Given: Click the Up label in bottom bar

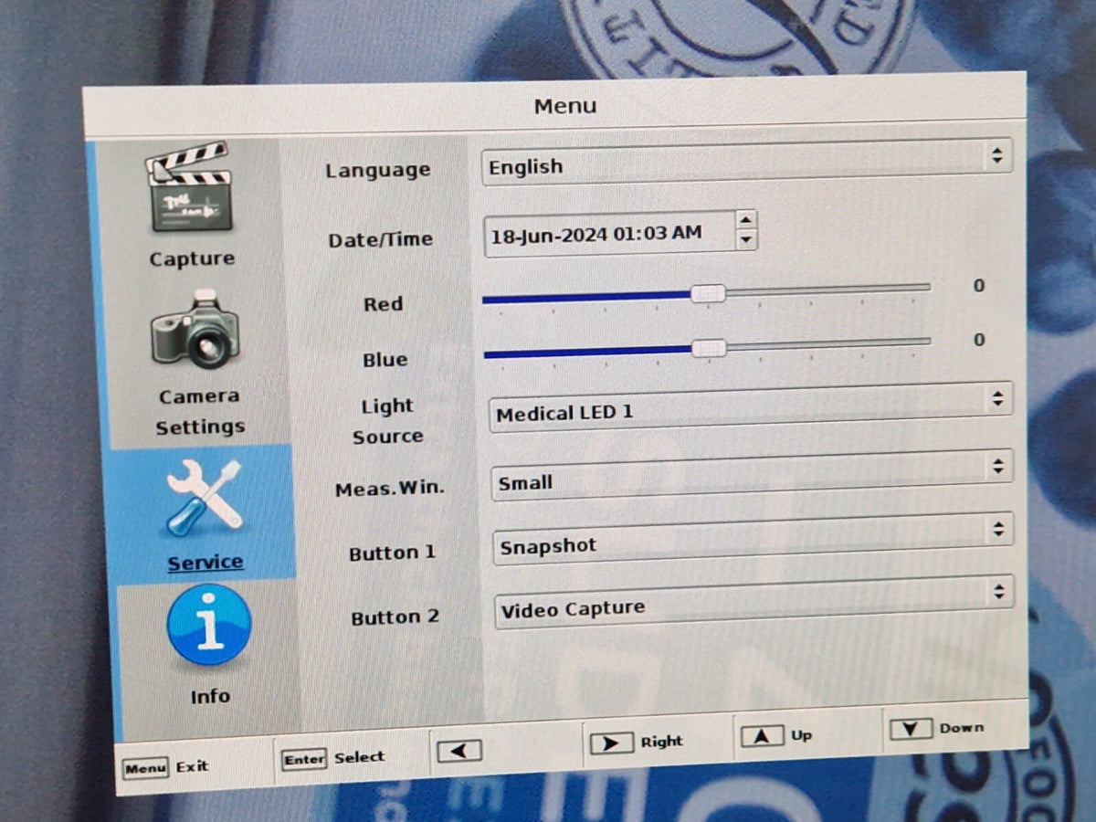Looking at the screenshot, I should point(801,735).
